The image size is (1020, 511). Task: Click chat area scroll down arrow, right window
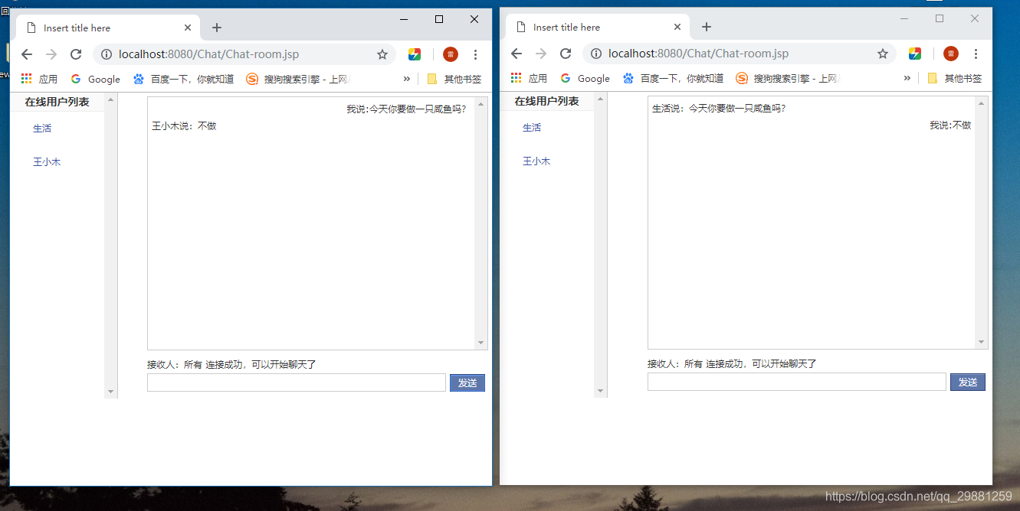tap(982, 342)
